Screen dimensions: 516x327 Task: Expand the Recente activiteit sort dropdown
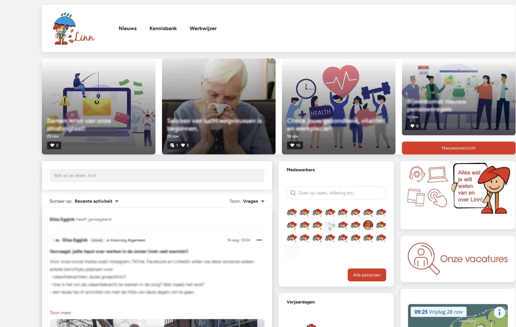97,201
